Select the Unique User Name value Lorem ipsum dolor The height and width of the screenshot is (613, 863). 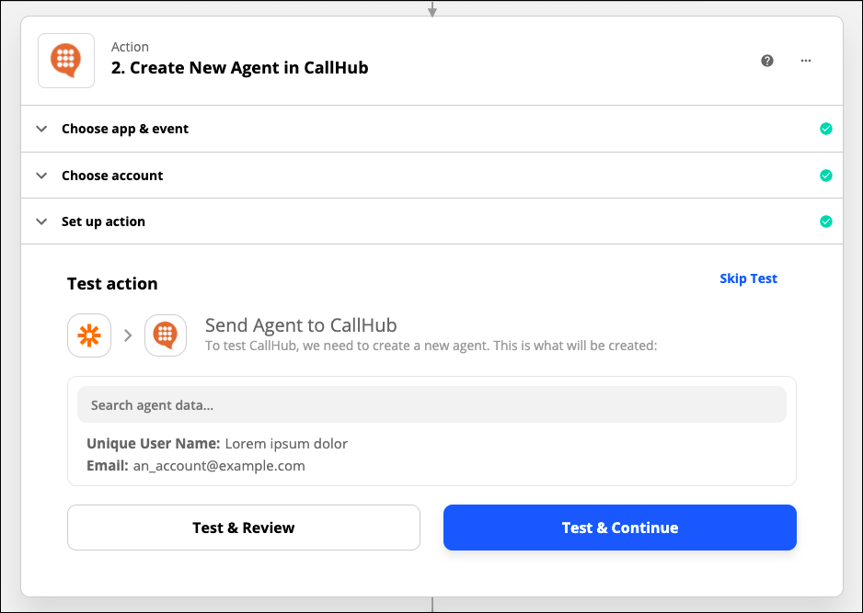point(286,444)
